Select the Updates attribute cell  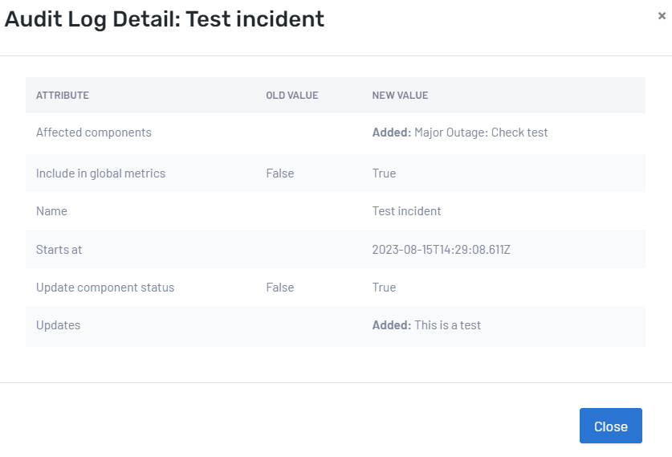(59, 325)
